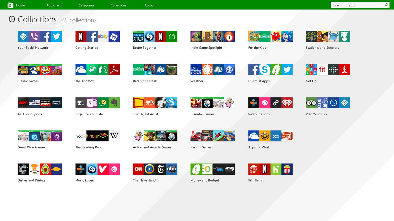Click avocado icon in Dishes and Dining

click(45, 169)
